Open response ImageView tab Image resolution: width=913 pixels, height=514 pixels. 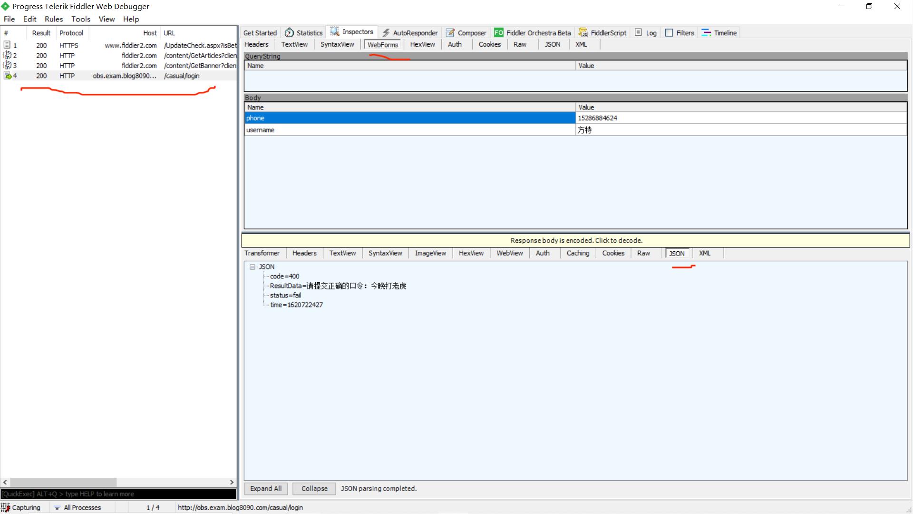(x=430, y=253)
